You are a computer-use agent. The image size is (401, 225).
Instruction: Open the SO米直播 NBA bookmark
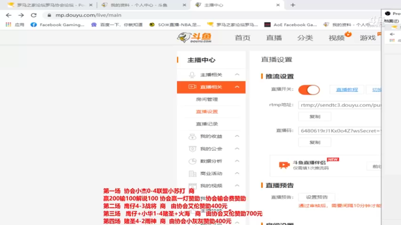[x=175, y=24]
